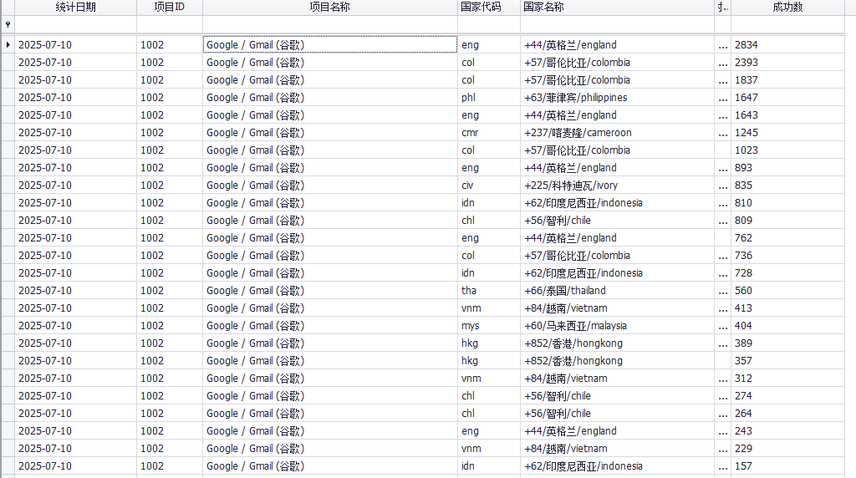
Task: Click +56/智利/chile in the 809 row
Action: tap(617, 221)
